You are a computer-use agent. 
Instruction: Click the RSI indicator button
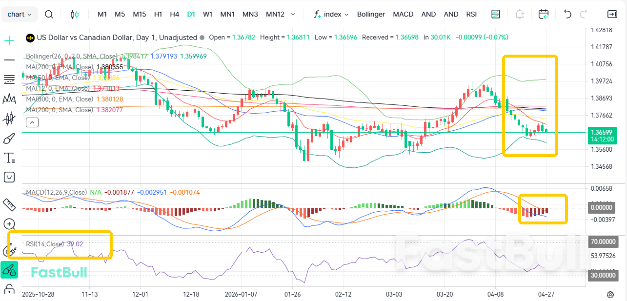[x=471, y=14]
